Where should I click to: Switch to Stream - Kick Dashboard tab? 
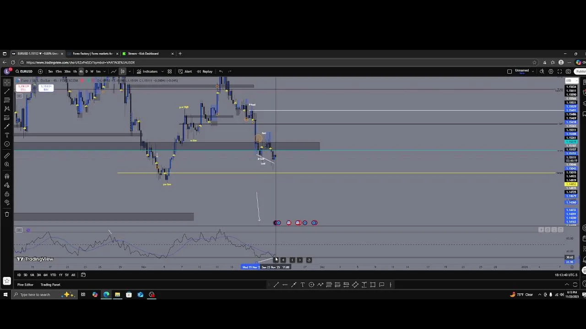tap(143, 53)
